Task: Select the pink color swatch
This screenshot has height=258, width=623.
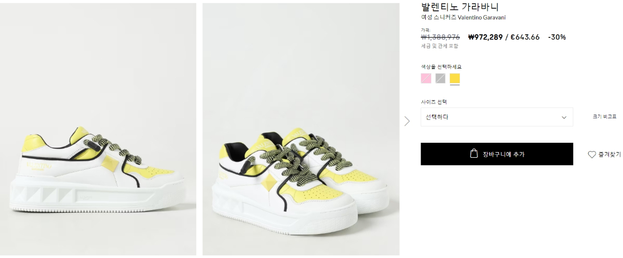Action: click(426, 78)
